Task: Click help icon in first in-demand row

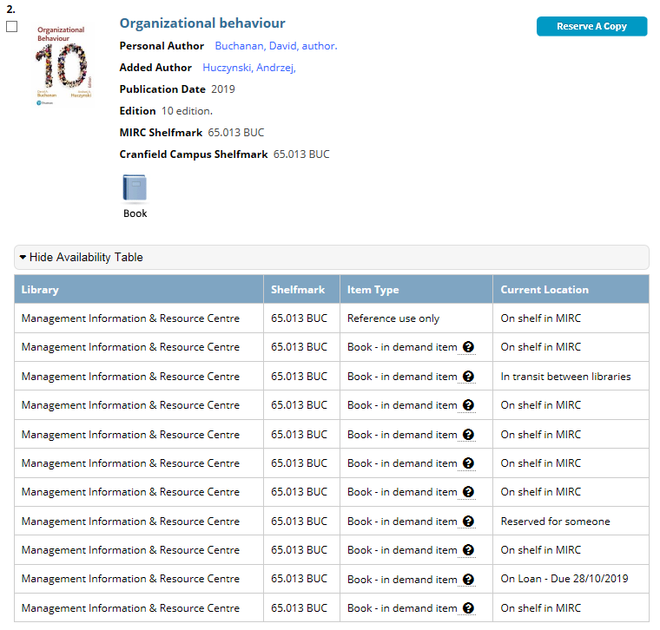Action: [468, 347]
